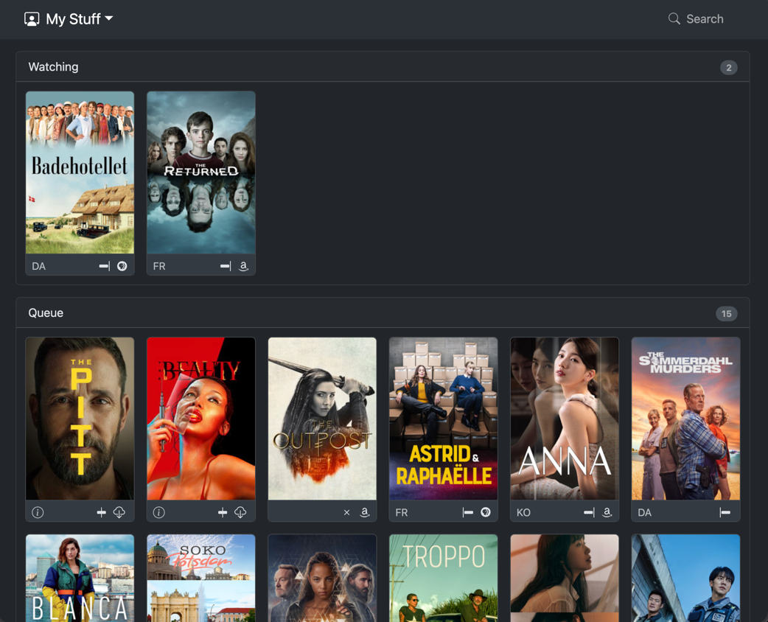Click the progress bar icon on Badehotellet
Image resolution: width=768 pixels, height=622 pixels.
pyautogui.click(x=105, y=266)
